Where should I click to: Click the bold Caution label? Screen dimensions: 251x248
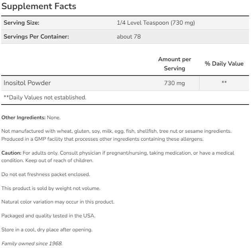coord(11,153)
